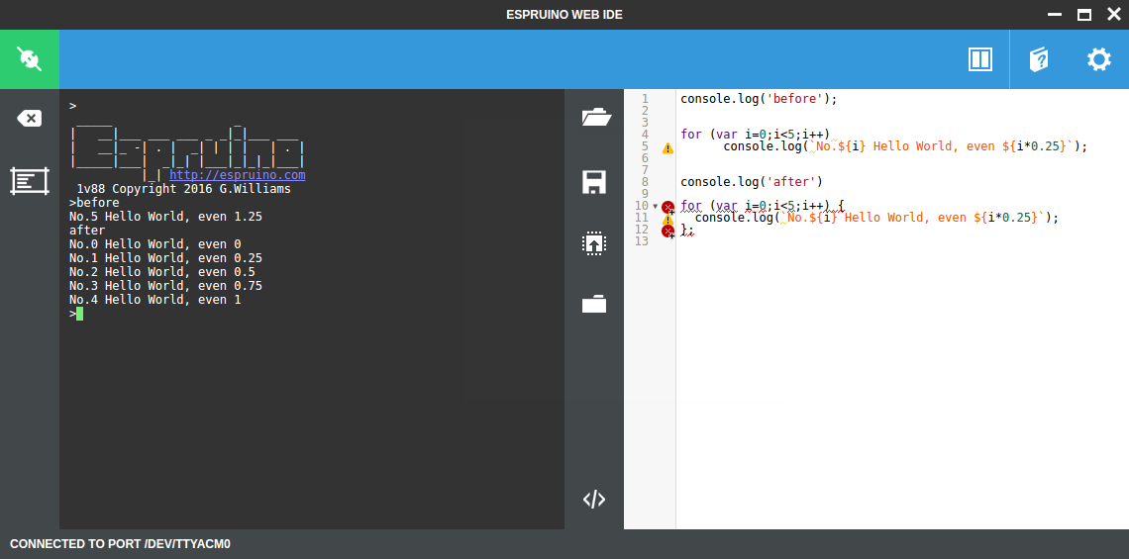Close the IDE window
Image resolution: width=1129 pixels, height=559 pixels.
[x=1113, y=15]
